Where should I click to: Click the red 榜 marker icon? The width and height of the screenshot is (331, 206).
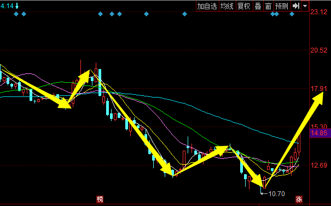100,199
